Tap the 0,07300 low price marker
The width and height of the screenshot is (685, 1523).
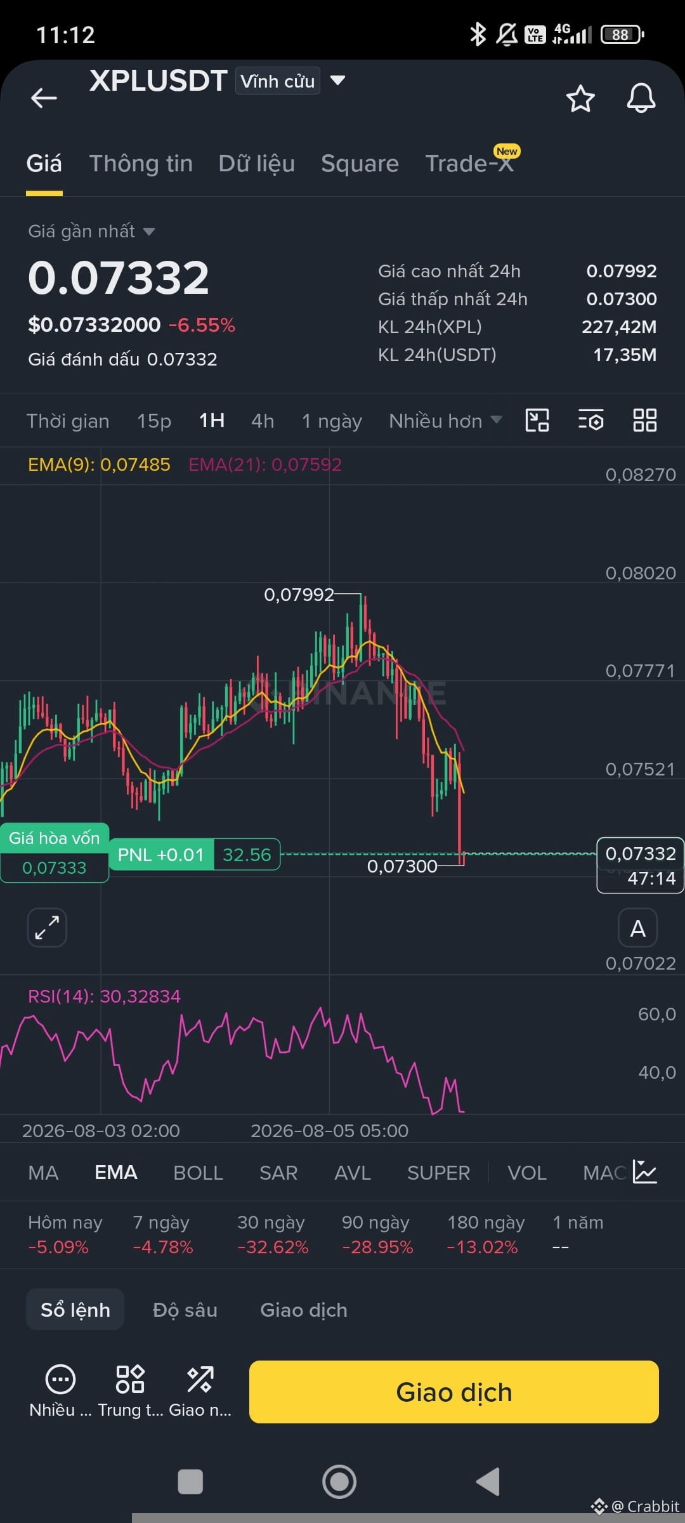(x=402, y=866)
